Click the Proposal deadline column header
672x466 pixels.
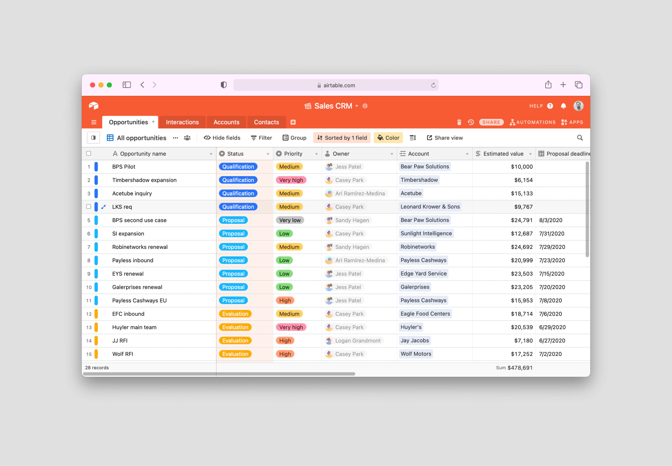point(563,154)
